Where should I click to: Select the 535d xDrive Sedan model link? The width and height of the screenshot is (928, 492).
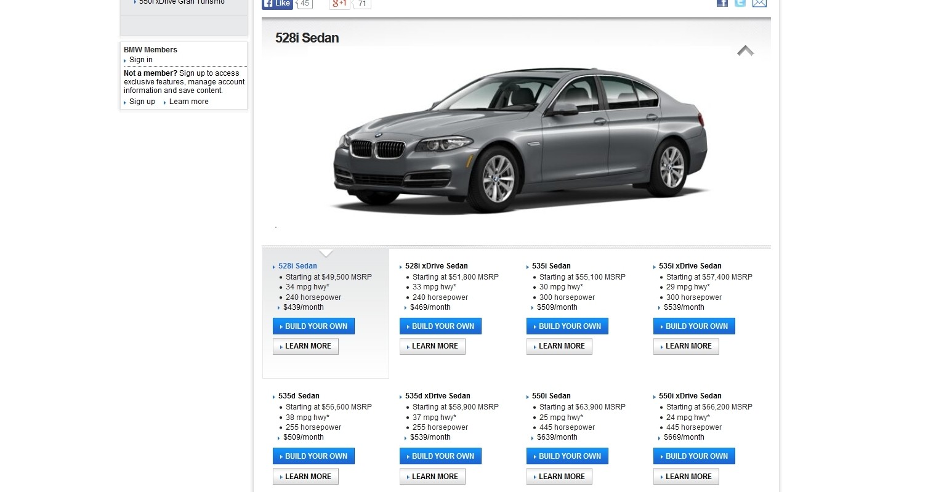pyautogui.click(x=438, y=396)
